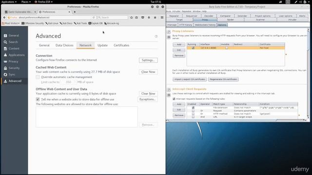Viewport: 312px width, 175px height.
Task: Click the Intercept Client Requests gear icon
Action: click(169, 95)
